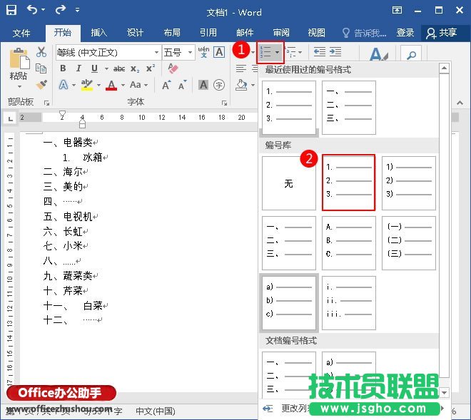Toggle italic formatting
471x420 pixels.
78,68
